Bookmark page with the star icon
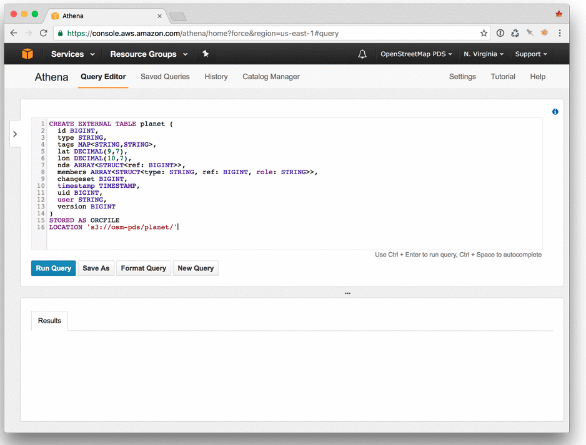Screen dimensions: 586x445 (x=484, y=33)
